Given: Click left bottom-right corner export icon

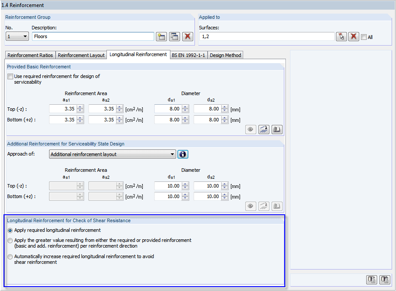Looking at the screenshot, I should (x=371, y=280).
